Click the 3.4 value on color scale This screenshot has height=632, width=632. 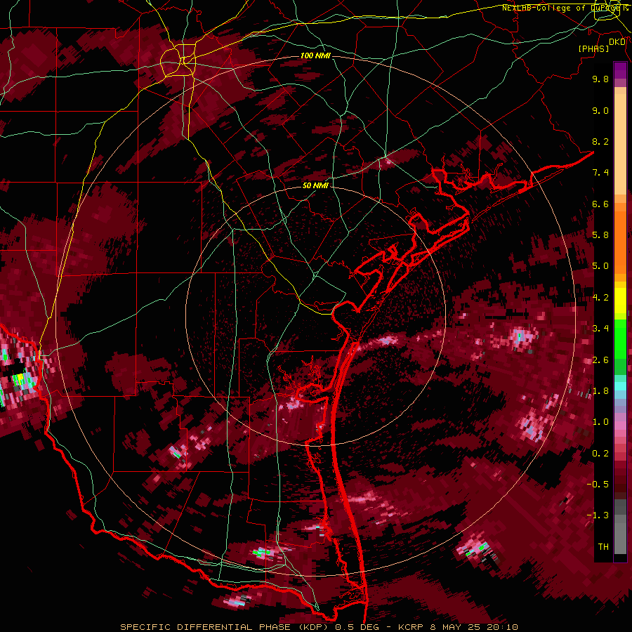(600, 329)
